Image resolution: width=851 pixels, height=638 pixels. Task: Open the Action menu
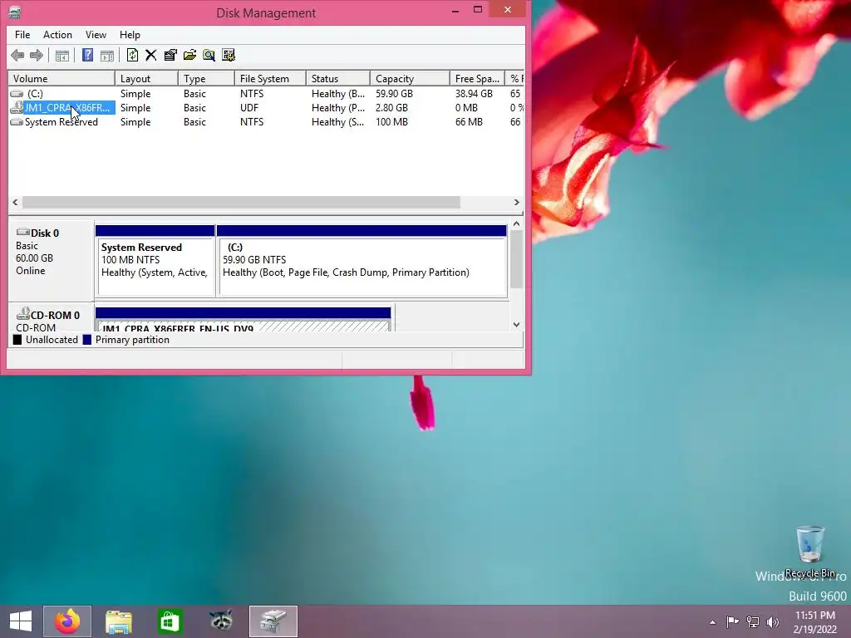pyautogui.click(x=57, y=35)
